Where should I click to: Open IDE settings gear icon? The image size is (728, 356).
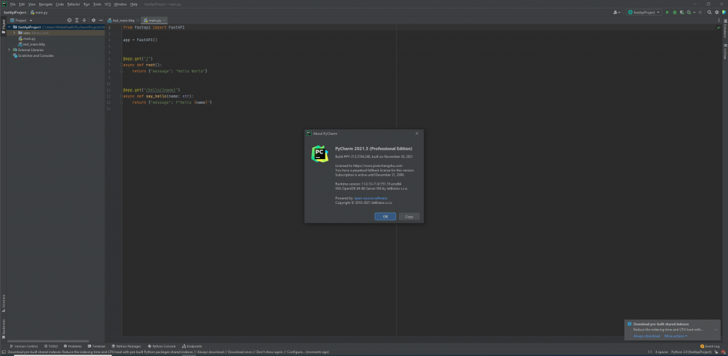[717, 13]
